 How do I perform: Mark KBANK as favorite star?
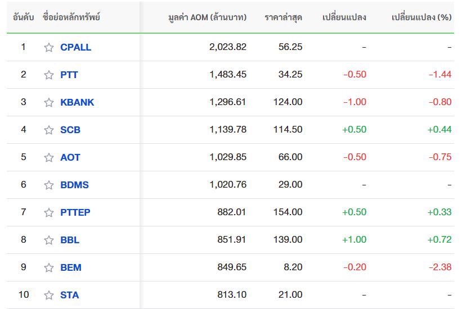pos(48,102)
